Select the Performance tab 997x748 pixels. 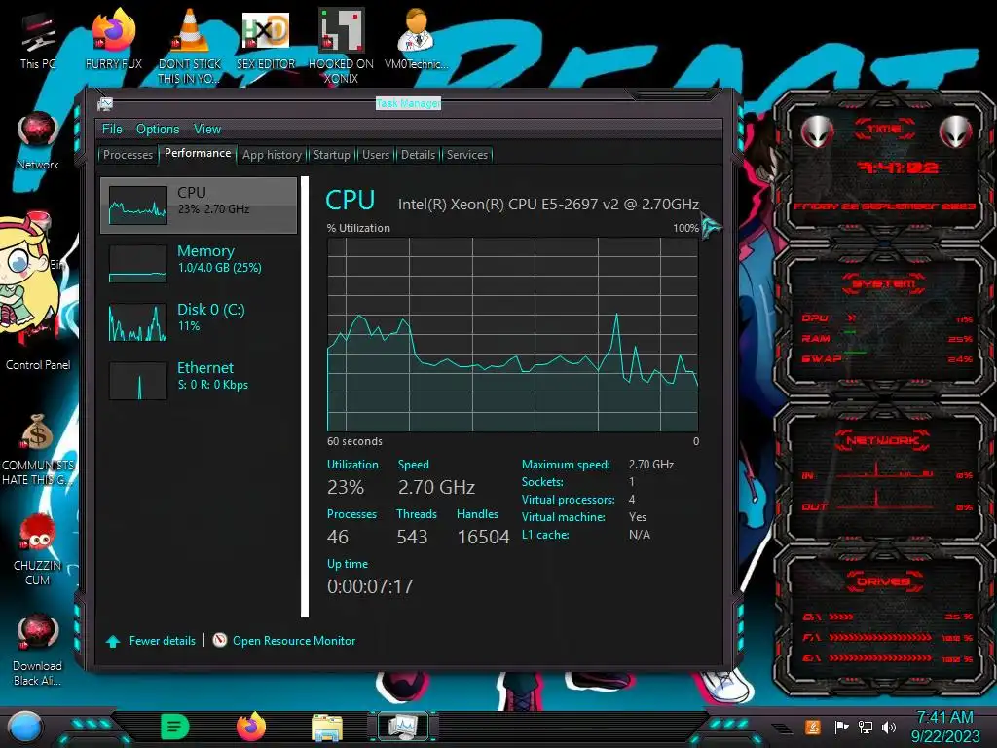pyautogui.click(x=198, y=153)
